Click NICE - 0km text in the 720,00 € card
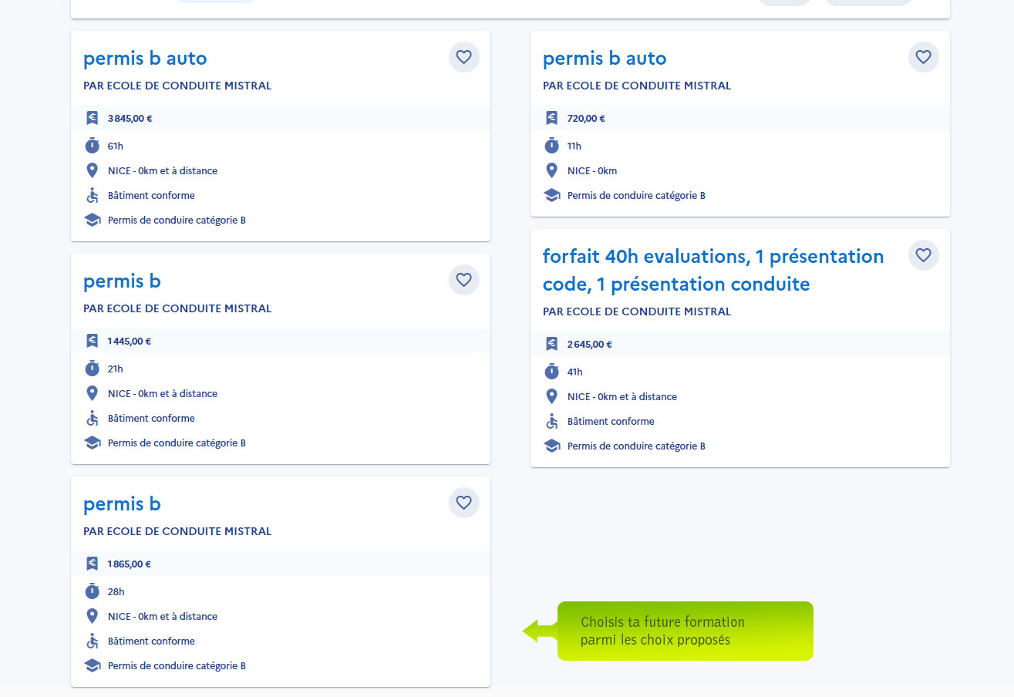 coord(592,171)
